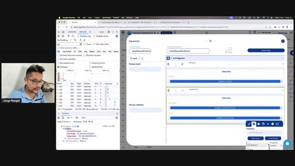The image size is (295, 166).
Task: Click the palette icon in blue toolbar
Action: pos(272,124)
